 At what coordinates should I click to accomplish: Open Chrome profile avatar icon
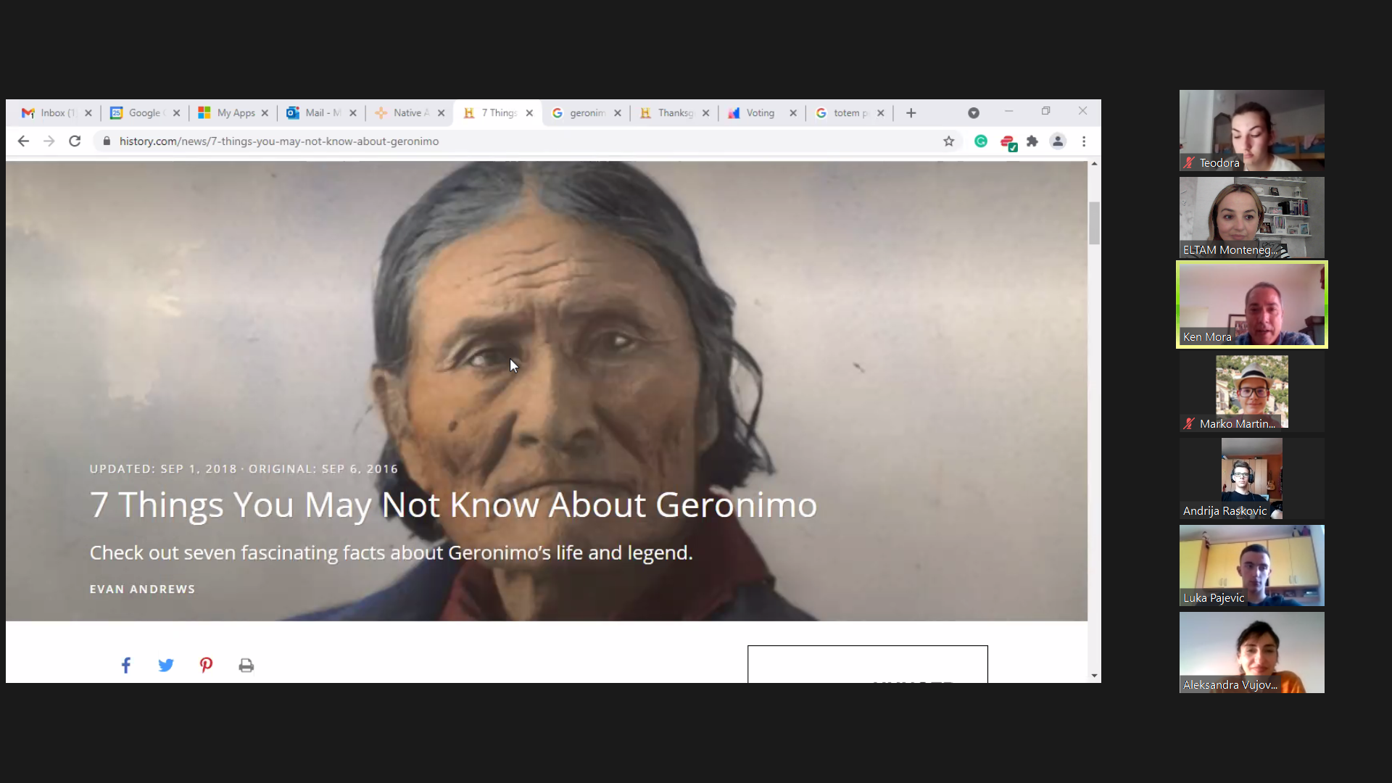(1058, 141)
